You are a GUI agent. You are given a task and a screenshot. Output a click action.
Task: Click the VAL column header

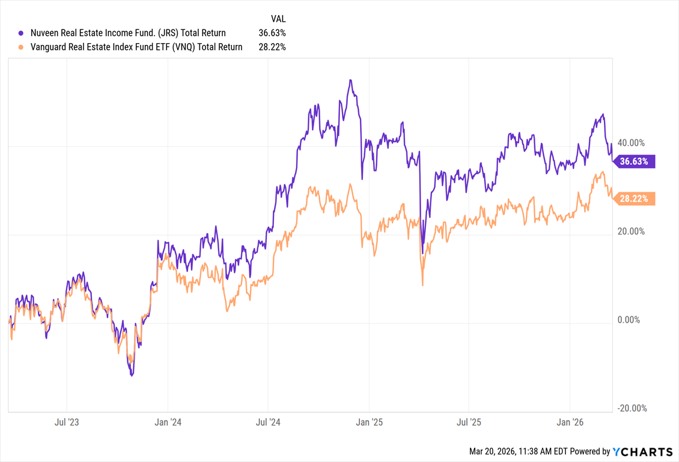[278, 19]
